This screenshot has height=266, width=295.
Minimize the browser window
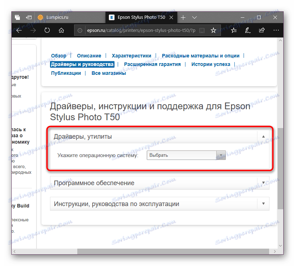tap(243, 17)
